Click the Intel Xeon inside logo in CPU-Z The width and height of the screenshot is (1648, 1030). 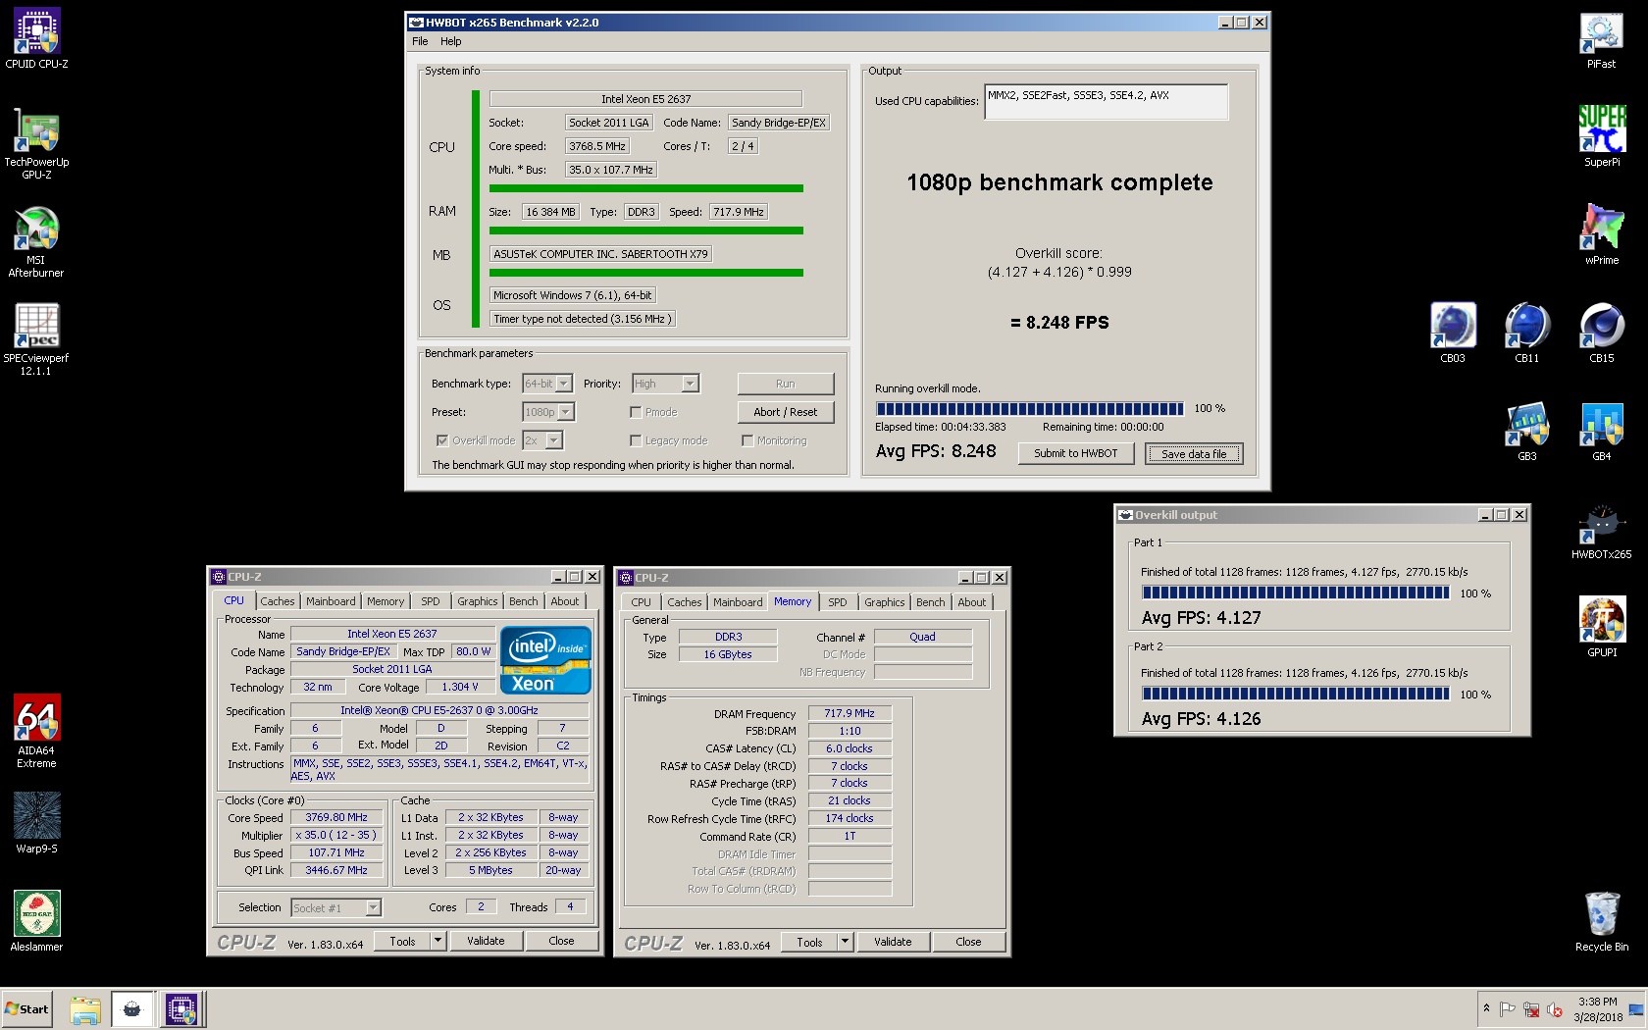[546, 660]
